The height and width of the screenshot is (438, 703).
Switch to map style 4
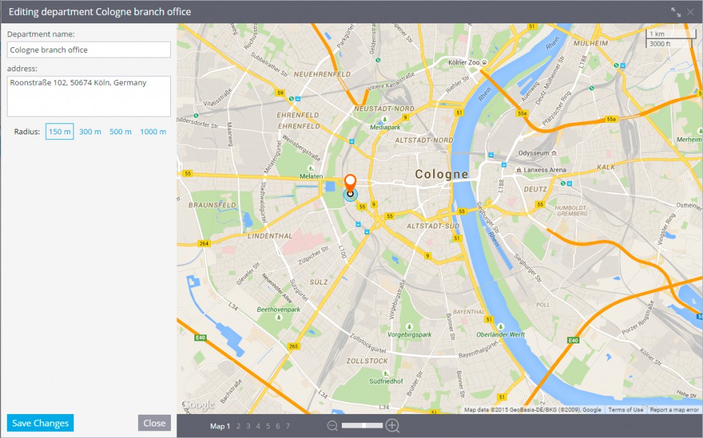[258, 426]
